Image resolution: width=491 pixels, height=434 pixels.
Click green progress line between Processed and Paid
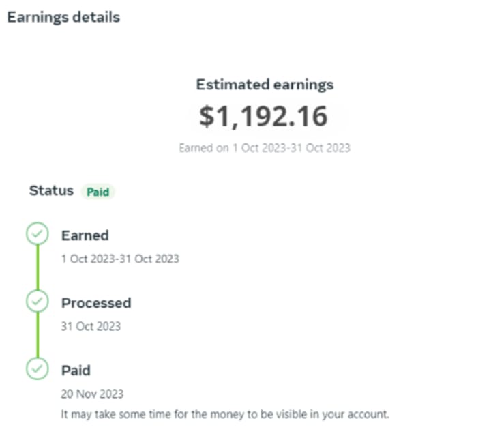click(38, 335)
